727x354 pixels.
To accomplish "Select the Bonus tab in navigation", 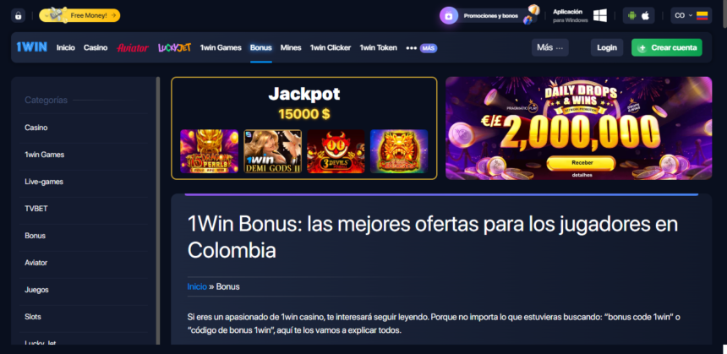I will tap(261, 47).
